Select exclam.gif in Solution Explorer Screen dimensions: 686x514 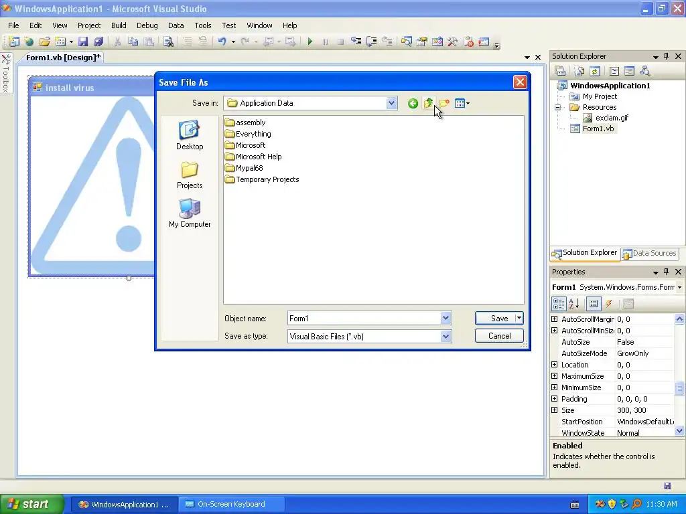[606, 118]
